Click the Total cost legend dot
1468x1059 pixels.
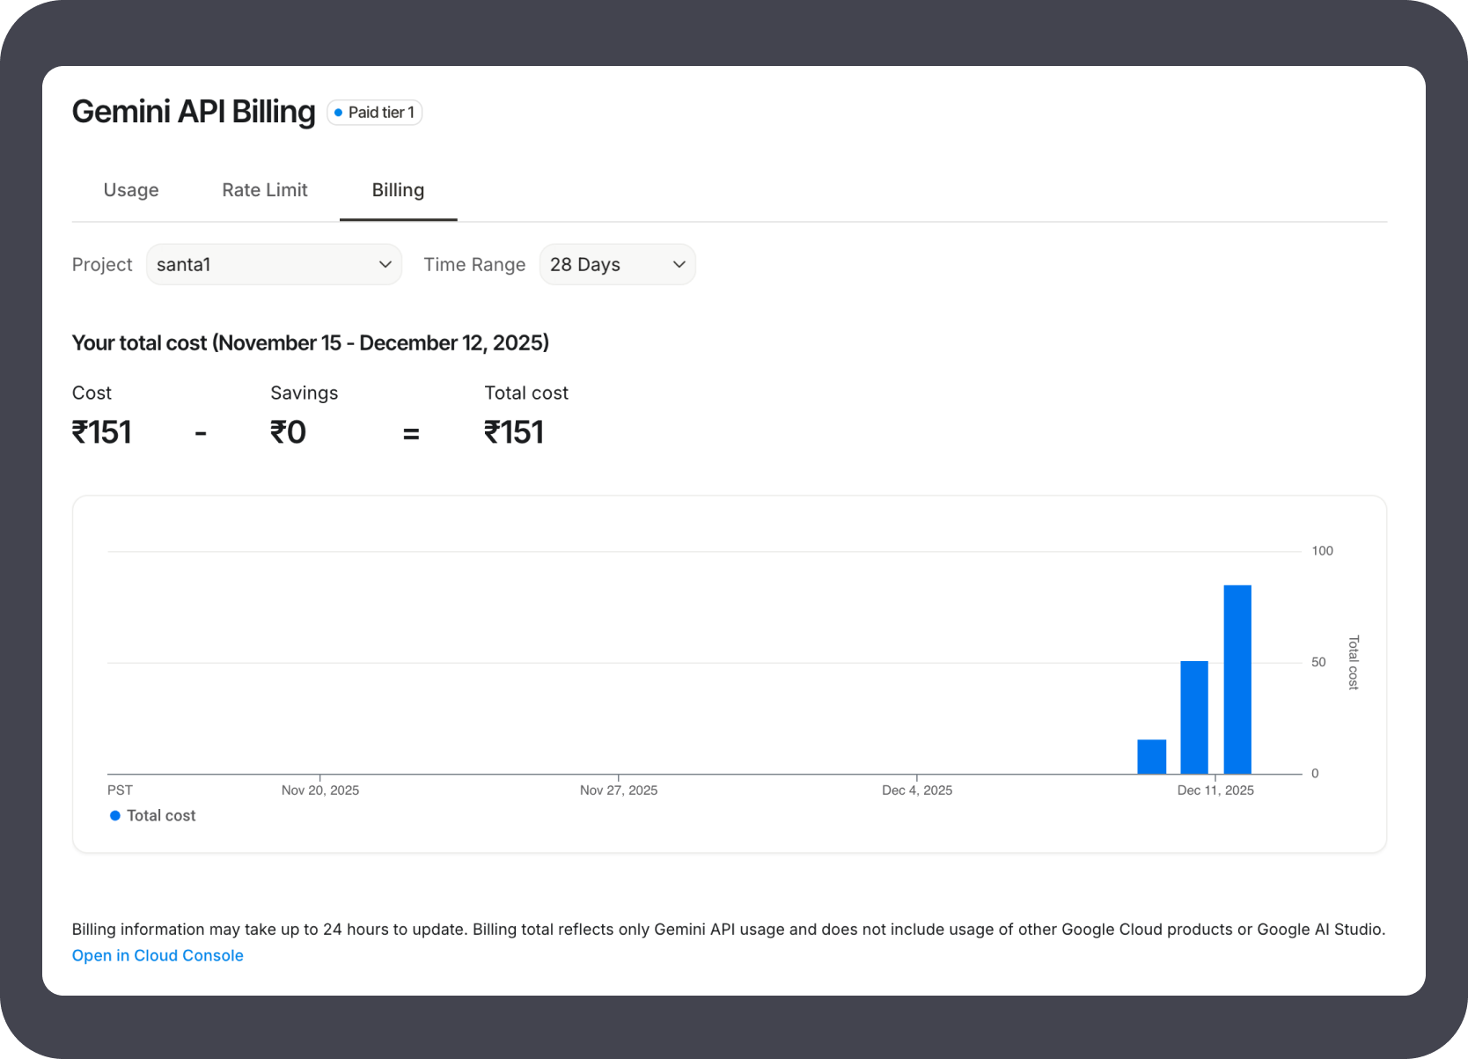click(x=114, y=816)
